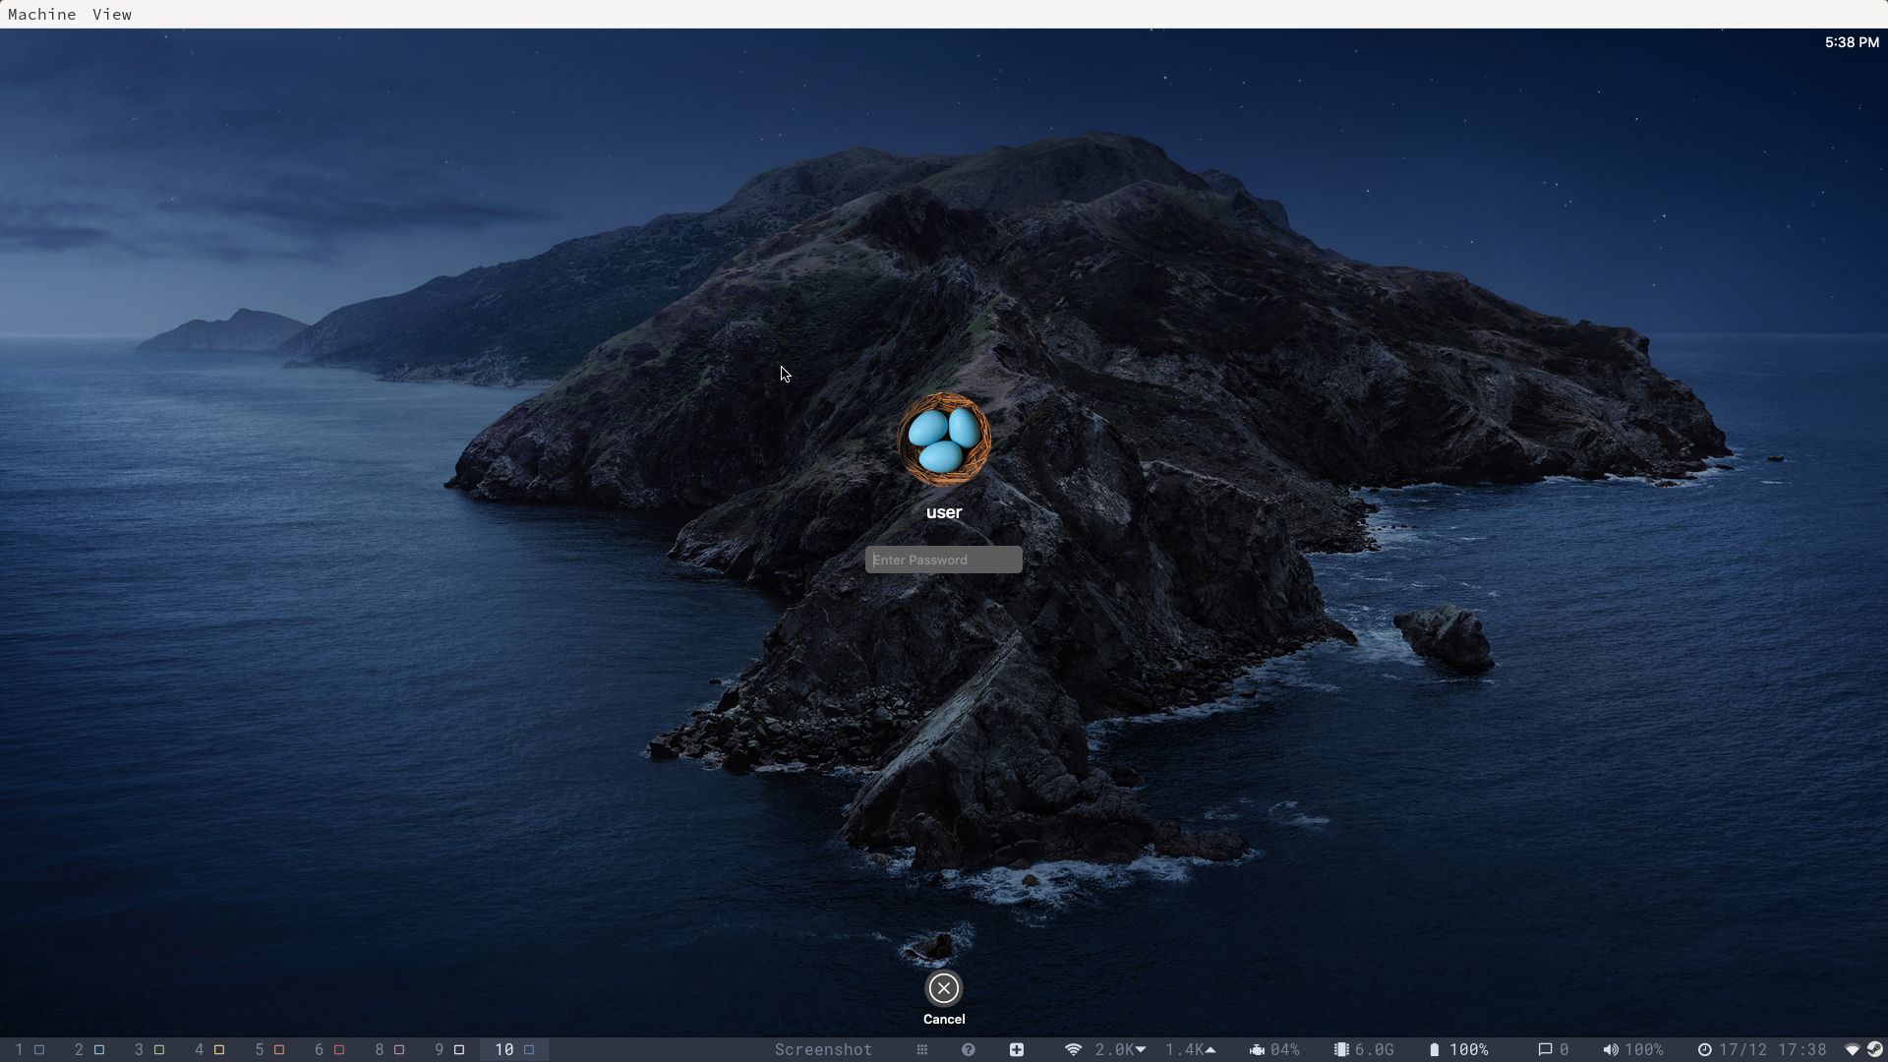Mute audio by clicking the volume icon
The image size is (1888, 1062).
tap(1611, 1049)
